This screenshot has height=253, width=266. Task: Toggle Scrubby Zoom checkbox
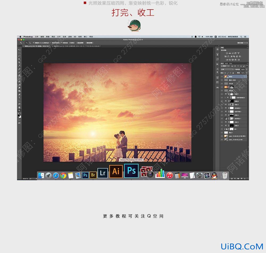[x=61, y=43]
